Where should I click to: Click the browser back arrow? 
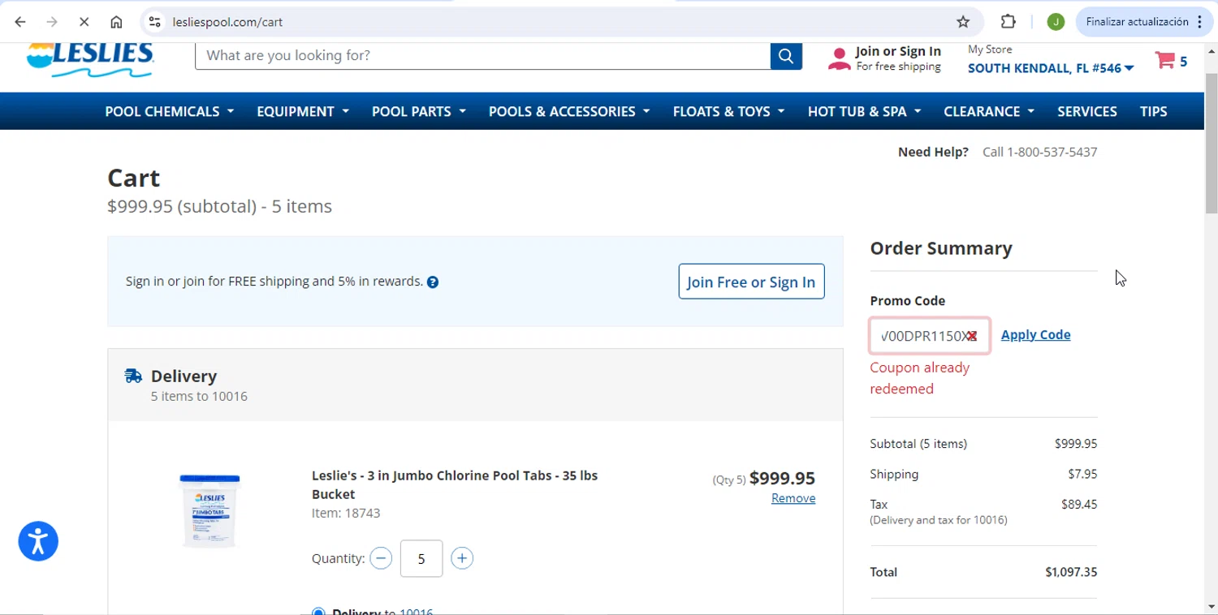[20, 22]
